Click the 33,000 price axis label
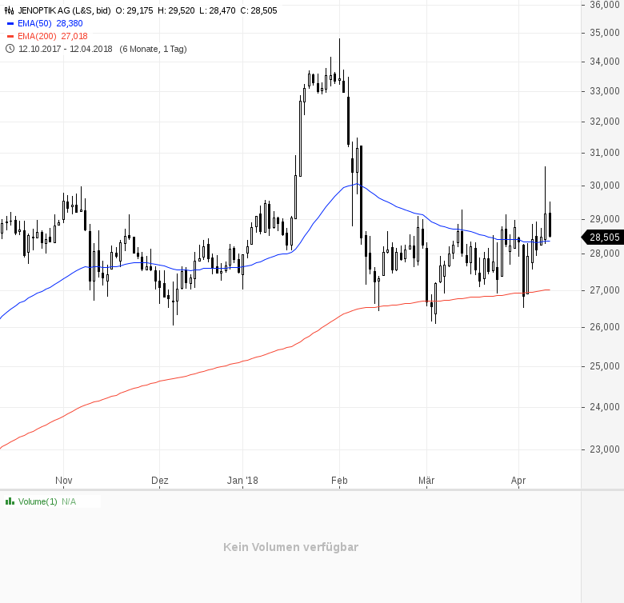 tap(605, 91)
